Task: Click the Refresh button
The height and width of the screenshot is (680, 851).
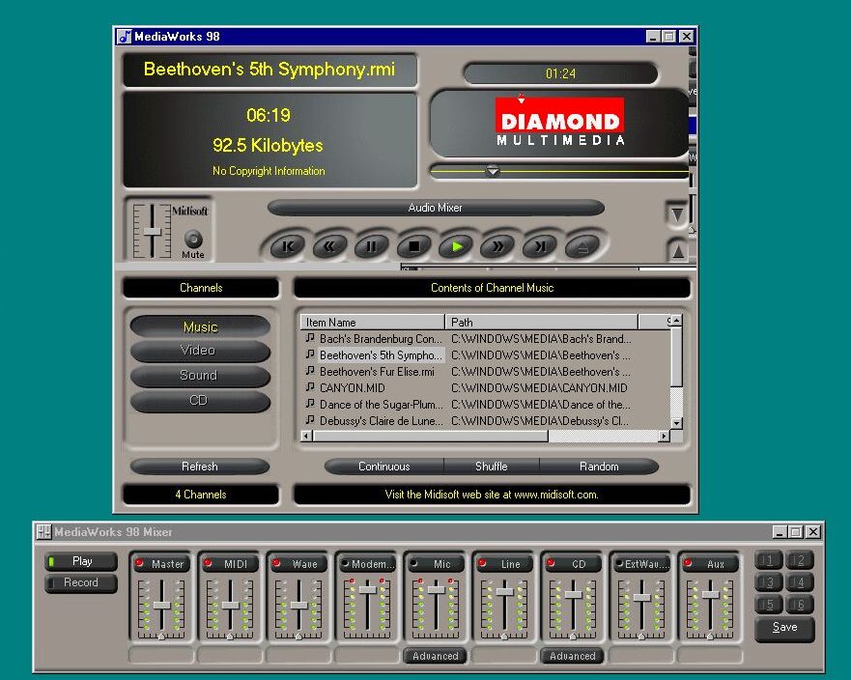Action: click(x=200, y=467)
